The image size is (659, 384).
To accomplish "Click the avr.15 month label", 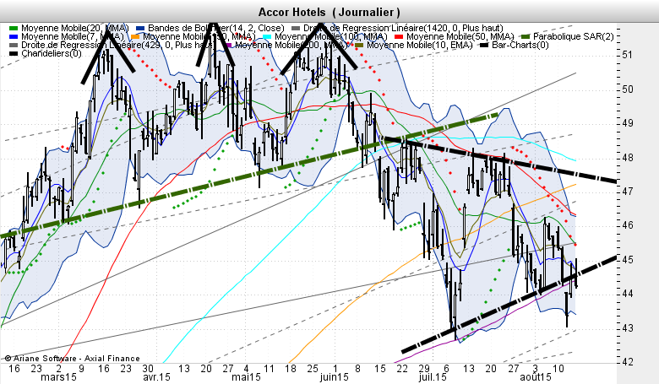I will (157, 377).
